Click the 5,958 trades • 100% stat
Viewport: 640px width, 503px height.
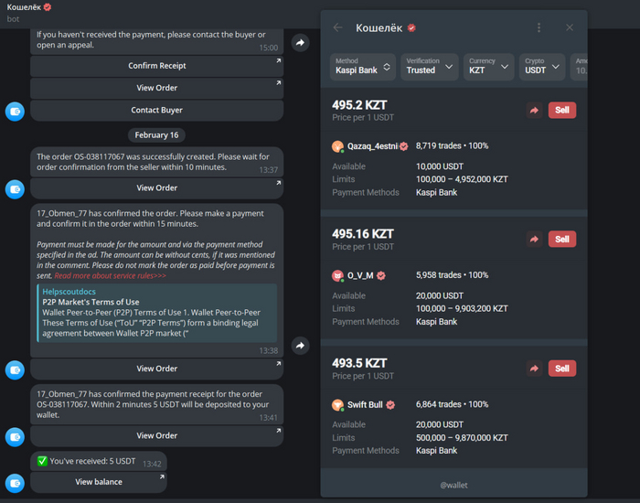[x=452, y=275]
